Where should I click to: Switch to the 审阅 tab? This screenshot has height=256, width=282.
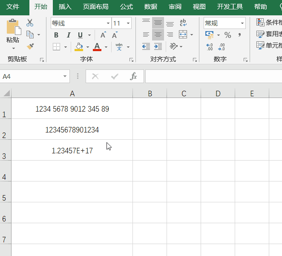(175, 7)
